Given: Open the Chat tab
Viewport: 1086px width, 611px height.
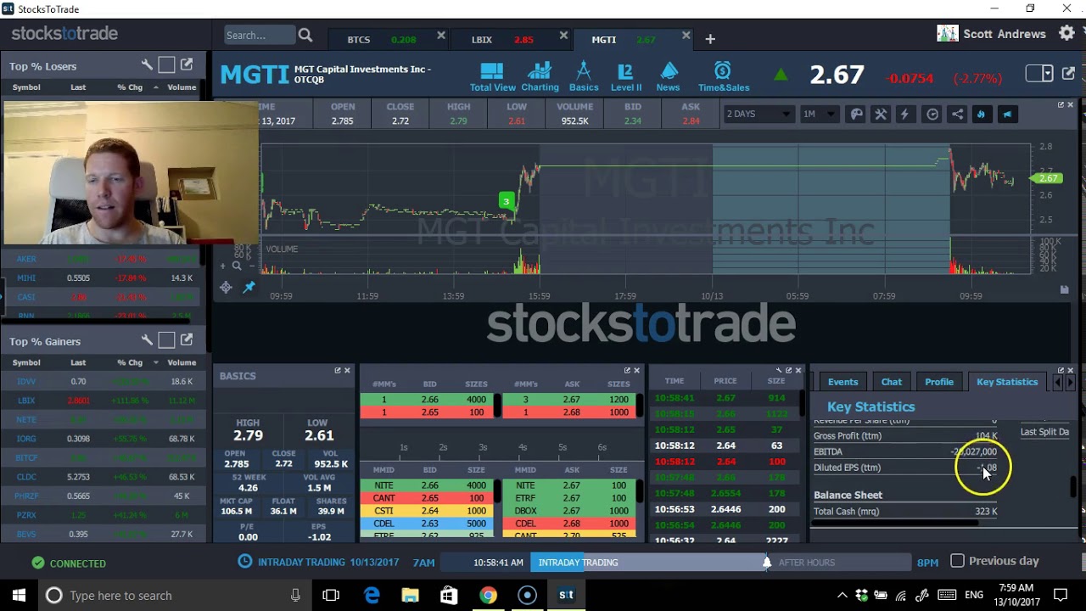Looking at the screenshot, I should [891, 382].
